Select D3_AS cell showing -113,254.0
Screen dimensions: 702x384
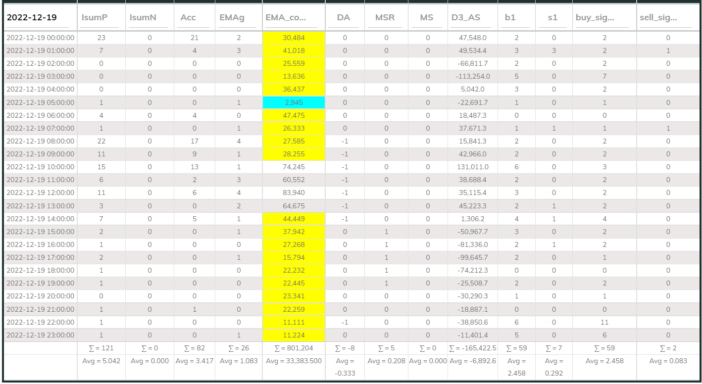click(x=472, y=76)
